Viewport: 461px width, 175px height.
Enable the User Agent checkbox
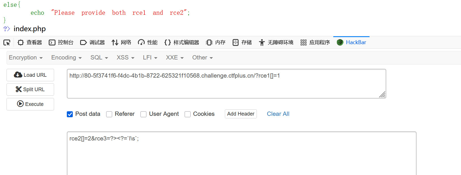tap(144, 114)
